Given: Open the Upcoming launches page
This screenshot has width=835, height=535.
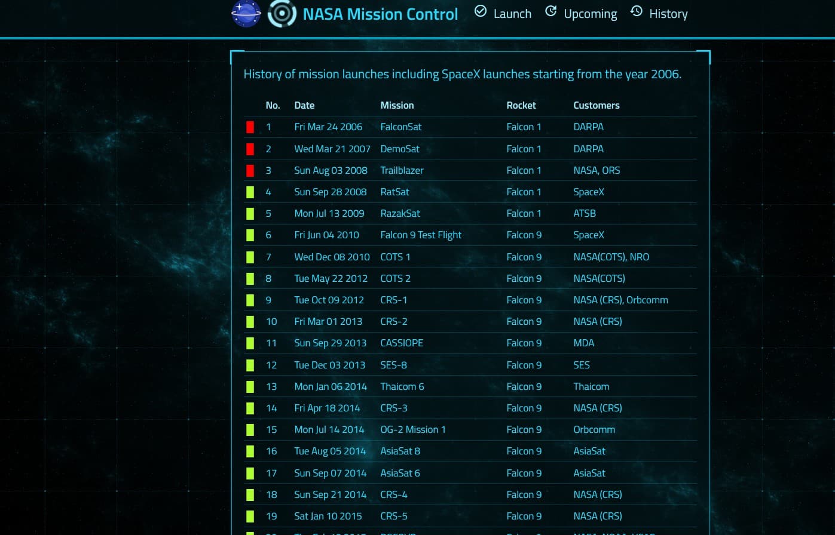Looking at the screenshot, I should coord(591,14).
